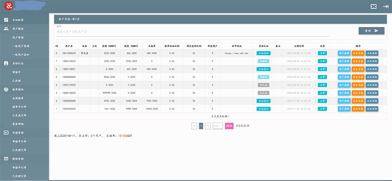
Task: Click the red logo icon in the header
Action: 8,6
